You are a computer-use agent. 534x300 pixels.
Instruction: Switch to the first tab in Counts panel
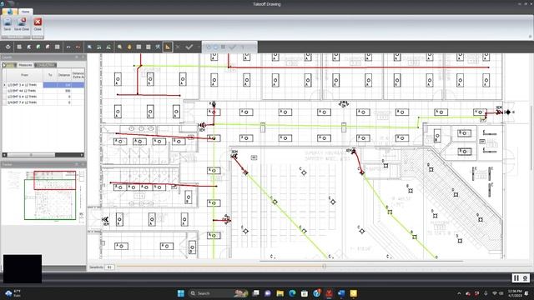coord(9,65)
